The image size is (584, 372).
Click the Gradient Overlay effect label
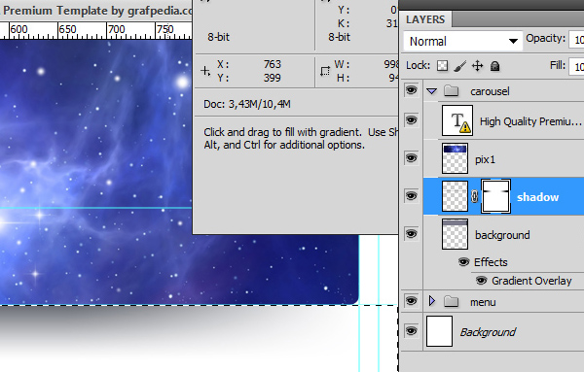(531, 281)
